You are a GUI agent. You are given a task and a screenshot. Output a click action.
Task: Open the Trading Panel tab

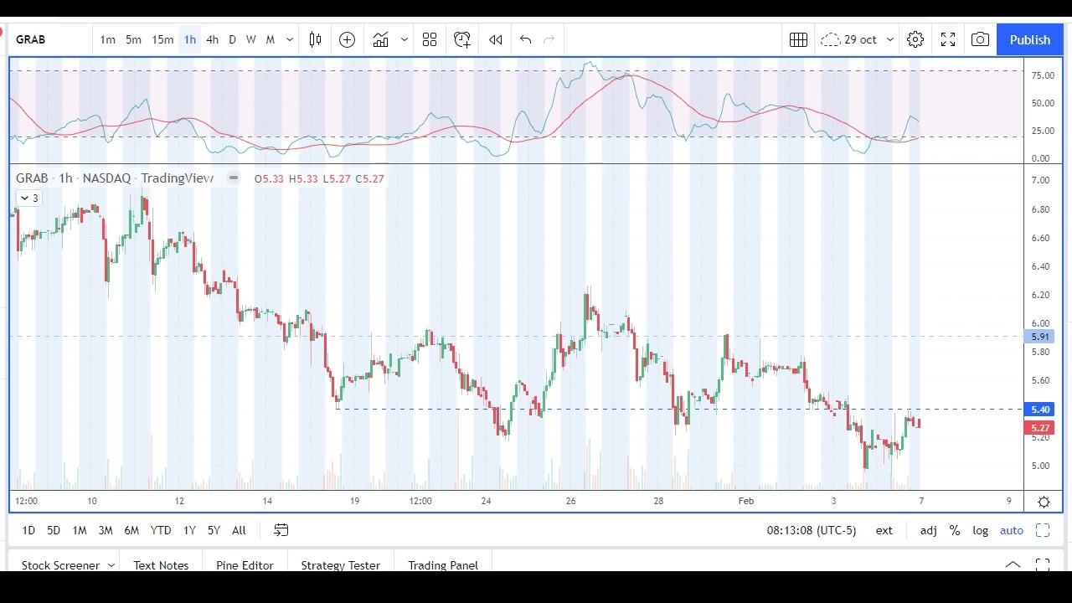(443, 565)
